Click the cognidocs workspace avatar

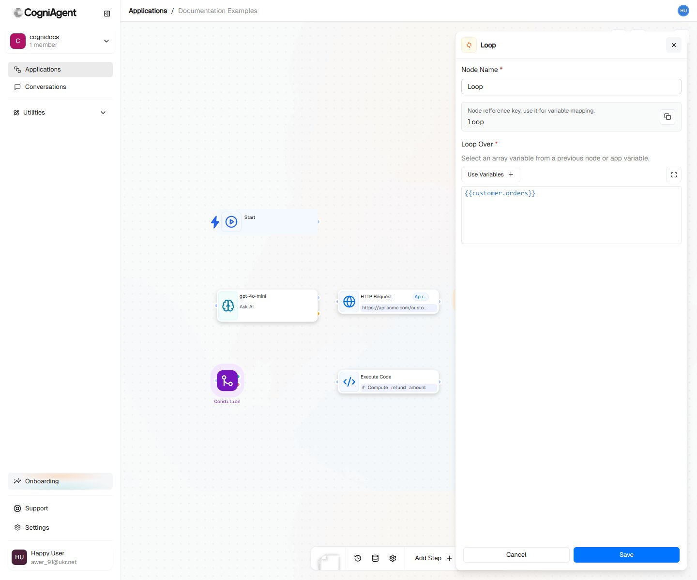[x=18, y=41]
